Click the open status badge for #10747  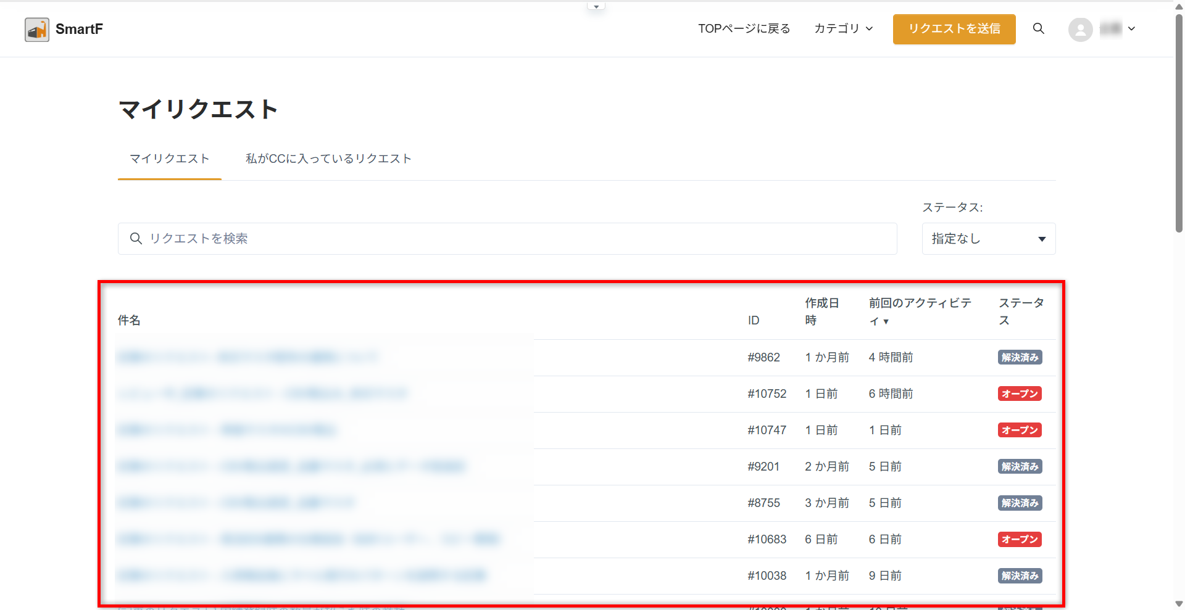(x=1020, y=430)
